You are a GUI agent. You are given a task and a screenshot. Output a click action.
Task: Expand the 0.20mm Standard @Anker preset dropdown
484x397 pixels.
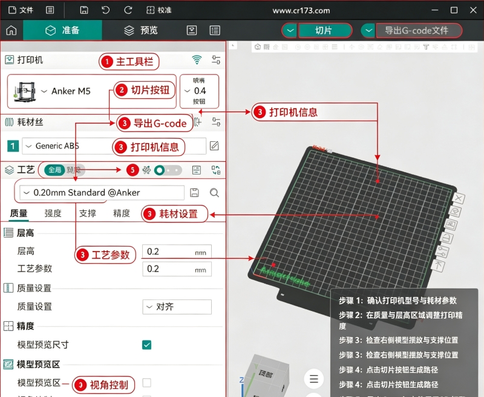click(102, 193)
